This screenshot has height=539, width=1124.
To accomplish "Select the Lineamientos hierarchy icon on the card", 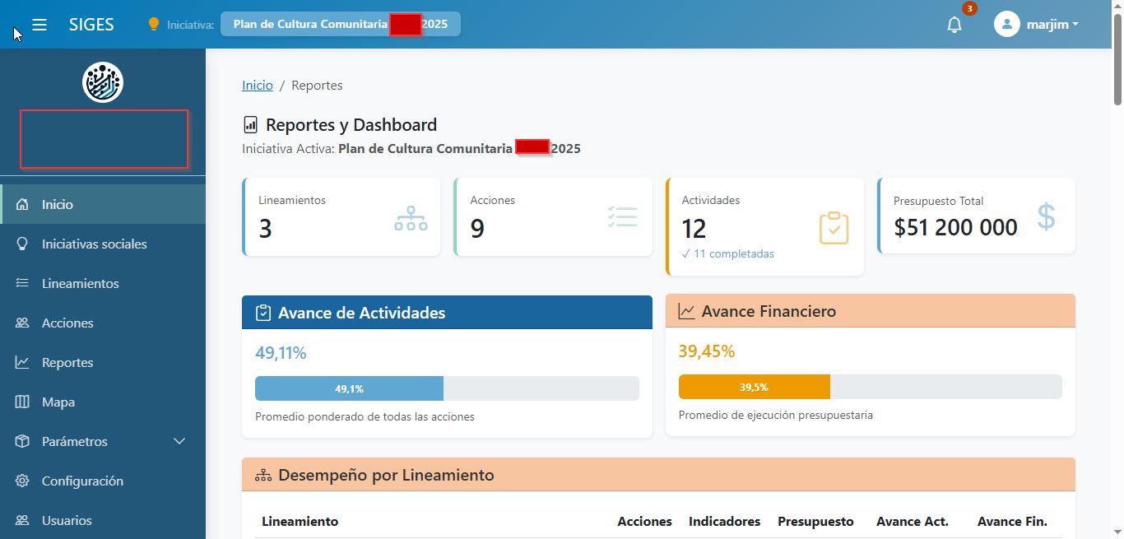I will click(x=411, y=218).
